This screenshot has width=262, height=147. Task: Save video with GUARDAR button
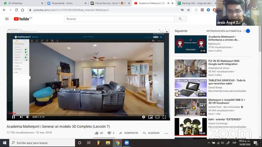151,133
